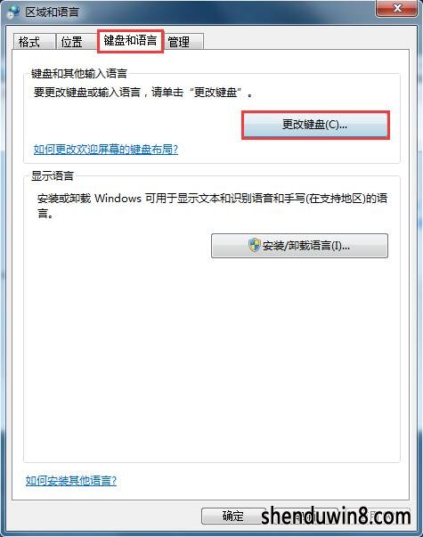The image size is (423, 537).
Task: Click the 安装/卸载语言(I)... button
Action: point(300,246)
